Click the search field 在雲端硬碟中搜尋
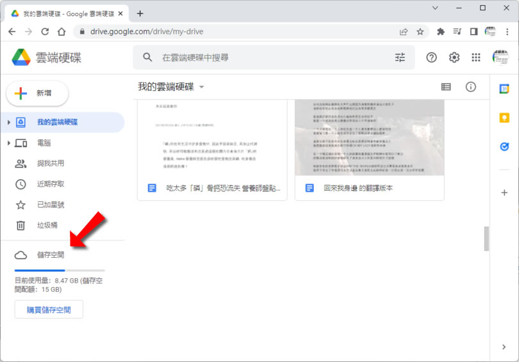This screenshot has height=362, width=519. [x=275, y=58]
